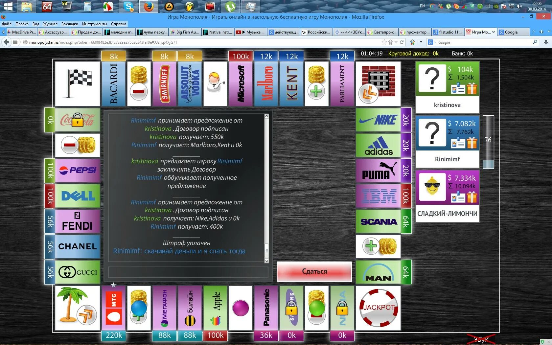
Task: Click the IBM property card
Action: click(x=378, y=196)
